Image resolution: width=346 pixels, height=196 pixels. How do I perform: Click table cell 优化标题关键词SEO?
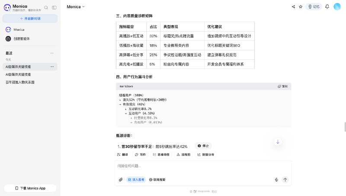[x=229, y=46]
